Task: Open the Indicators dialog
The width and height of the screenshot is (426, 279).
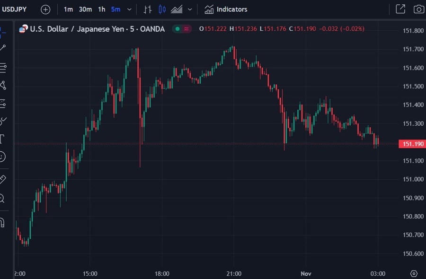Action: pos(226,9)
